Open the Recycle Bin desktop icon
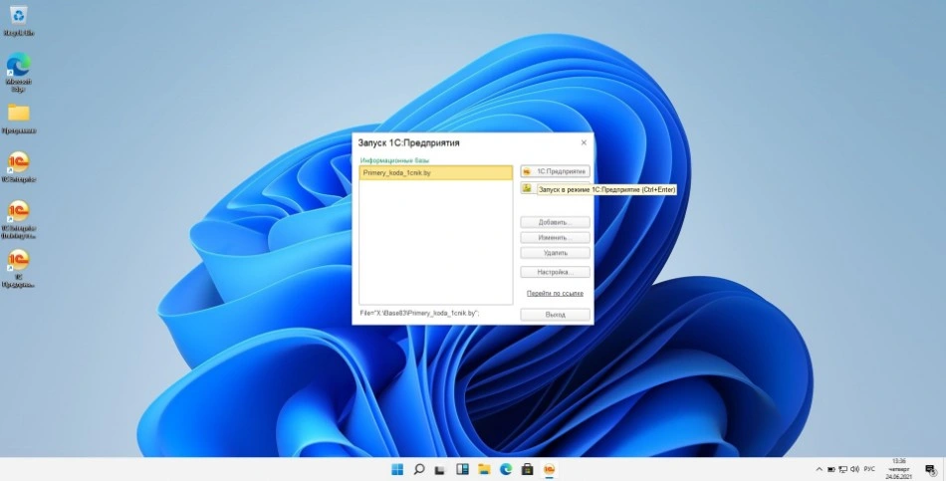946x481 pixels. [x=19, y=17]
